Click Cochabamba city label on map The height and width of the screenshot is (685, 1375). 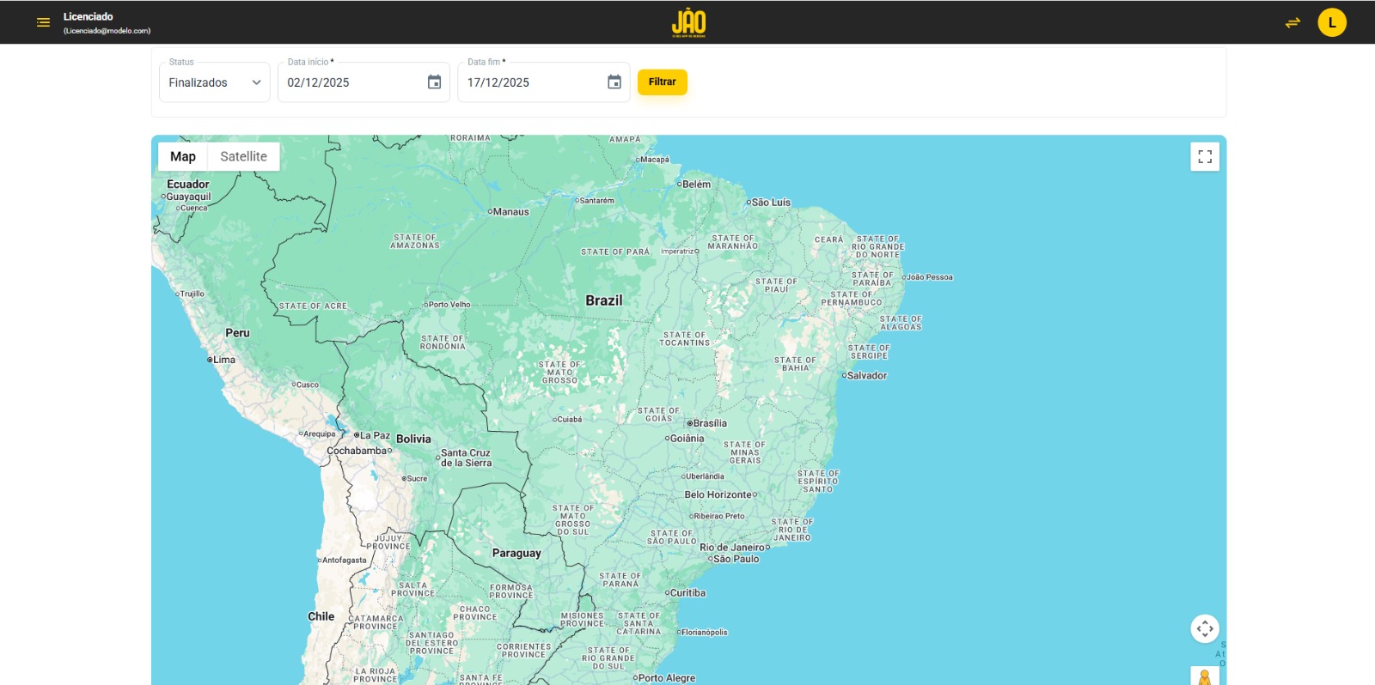(357, 451)
